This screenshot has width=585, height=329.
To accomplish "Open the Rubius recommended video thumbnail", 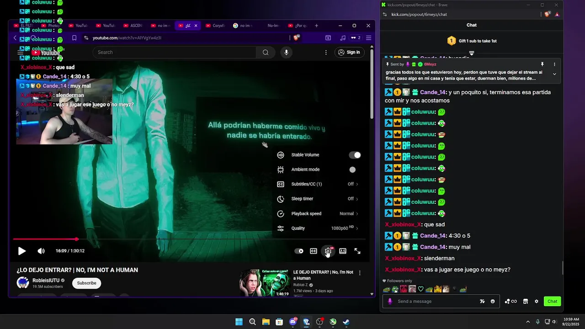I will click(x=265, y=283).
